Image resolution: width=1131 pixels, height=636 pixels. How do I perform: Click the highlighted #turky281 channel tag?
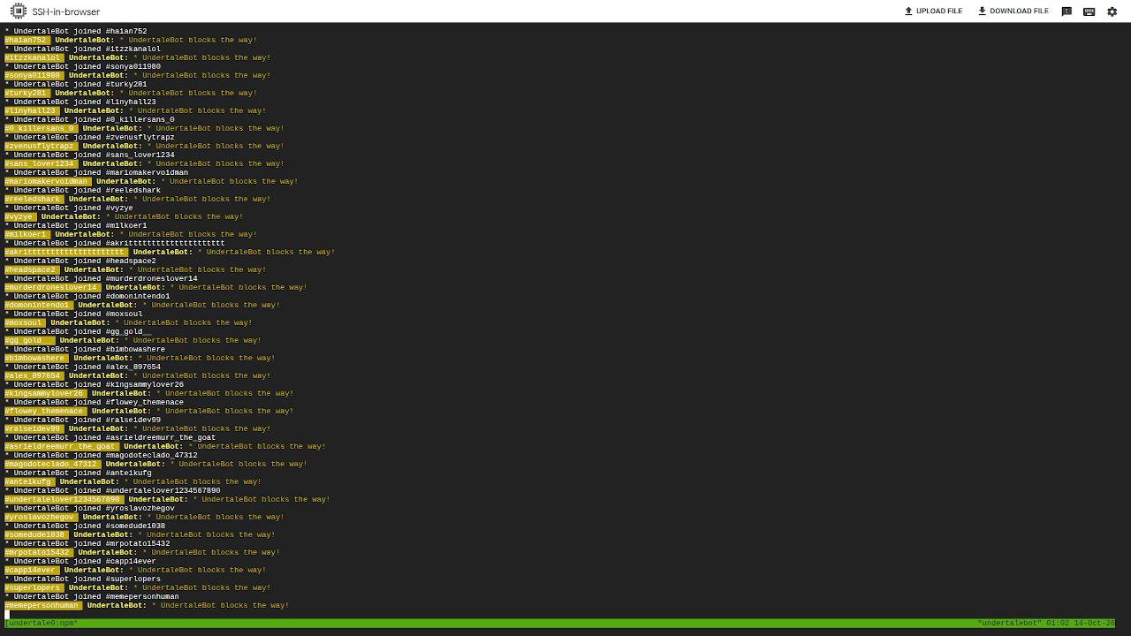coord(27,93)
